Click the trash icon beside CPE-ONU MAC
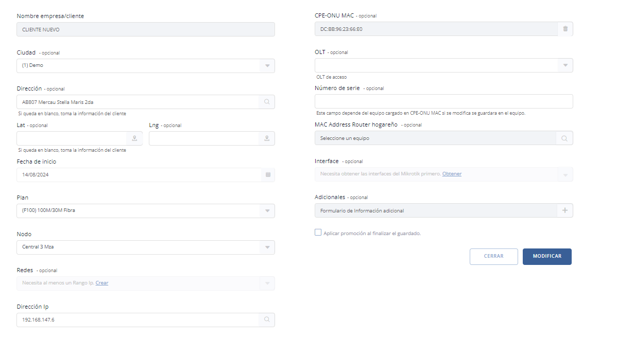Viewport: 617px width, 339px height. pyautogui.click(x=565, y=29)
